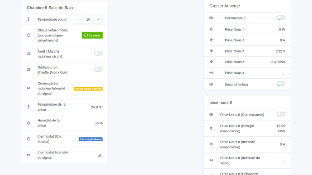Click lightning icon in Prise Nous 4 0 W row
The image size is (312, 175).
pyautogui.click(x=211, y=29)
